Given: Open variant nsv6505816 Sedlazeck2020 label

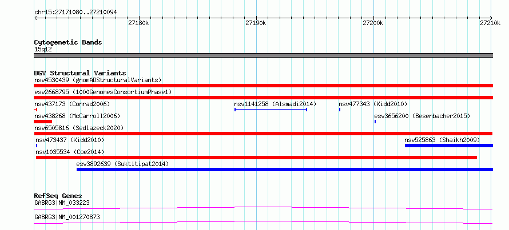Looking at the screenshot, I should click(x=79, y=128).
